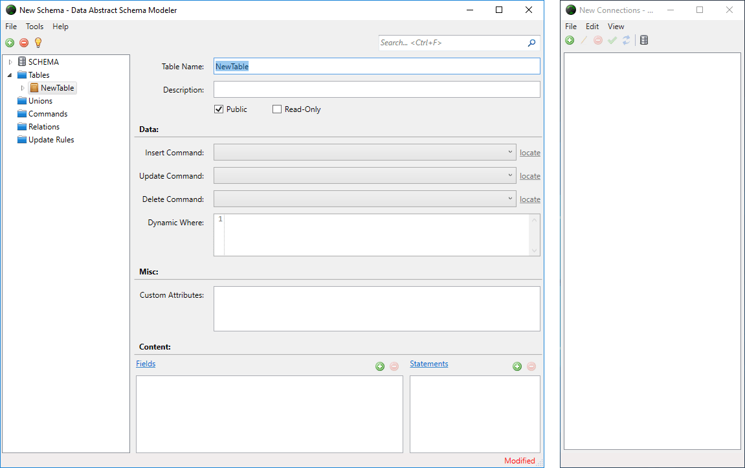Image resolution: width=745 pixels, height=468 pixels.
Task: Add a new statement with the green plus
Action: [x=517, y=366]
